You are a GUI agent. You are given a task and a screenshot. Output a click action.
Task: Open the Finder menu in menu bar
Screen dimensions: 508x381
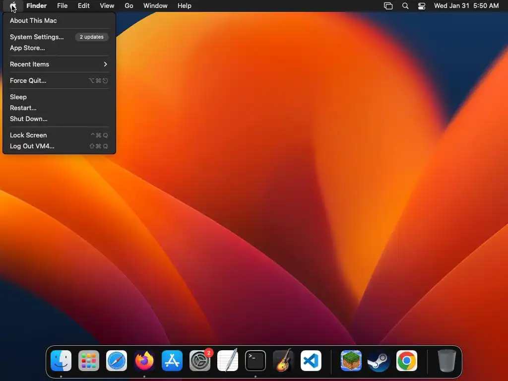pyautogui.click(x=37, y=6)
